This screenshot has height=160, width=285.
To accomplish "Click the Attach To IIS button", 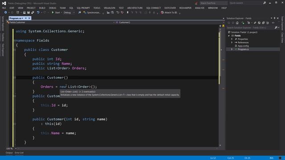I will pyautogui.click(x=169, y=12).
